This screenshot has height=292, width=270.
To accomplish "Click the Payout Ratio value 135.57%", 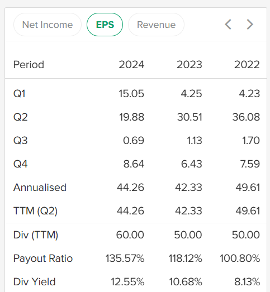I will 125,259.
